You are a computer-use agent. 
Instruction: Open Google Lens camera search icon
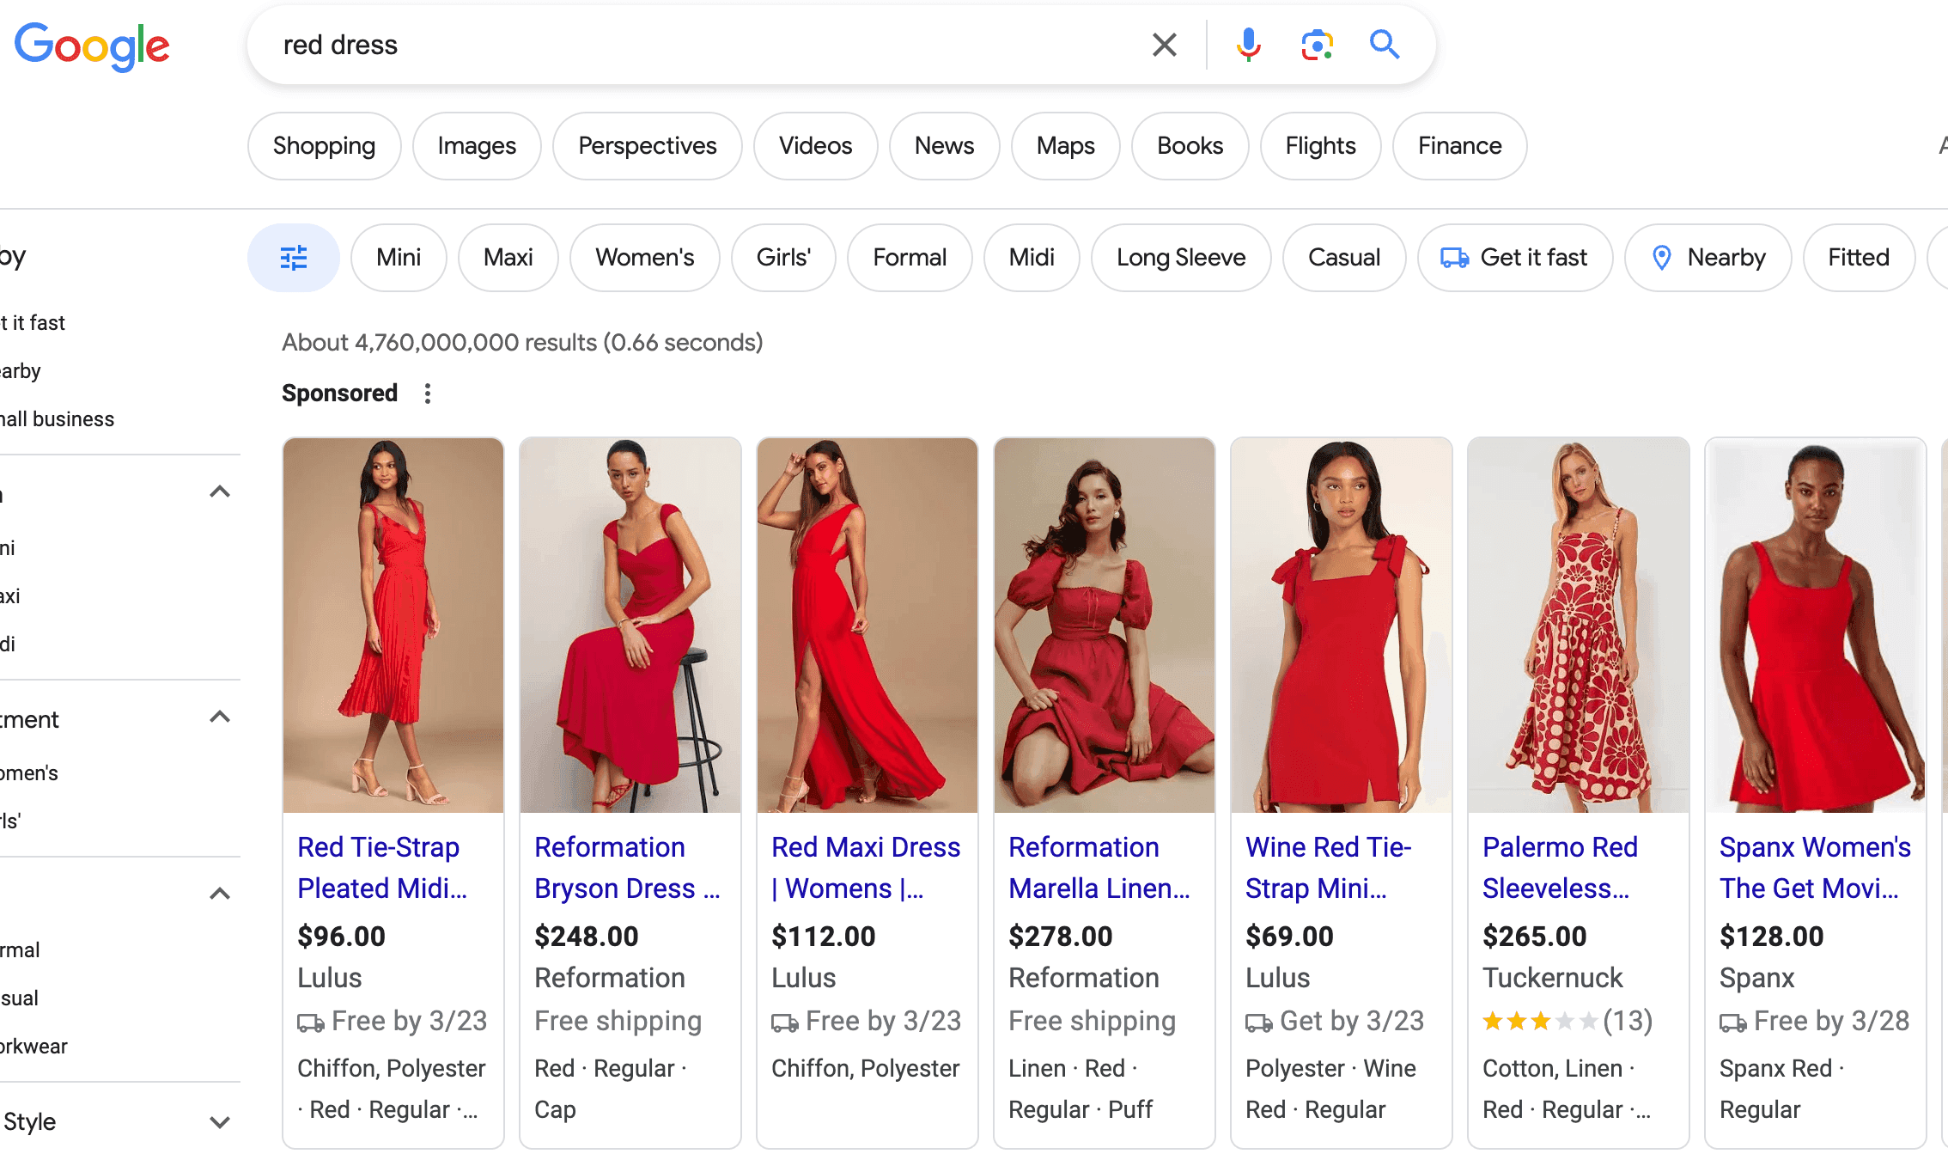[x=1316, y=44]
